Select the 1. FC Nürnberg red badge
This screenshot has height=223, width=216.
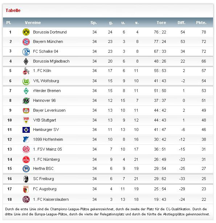26,159
